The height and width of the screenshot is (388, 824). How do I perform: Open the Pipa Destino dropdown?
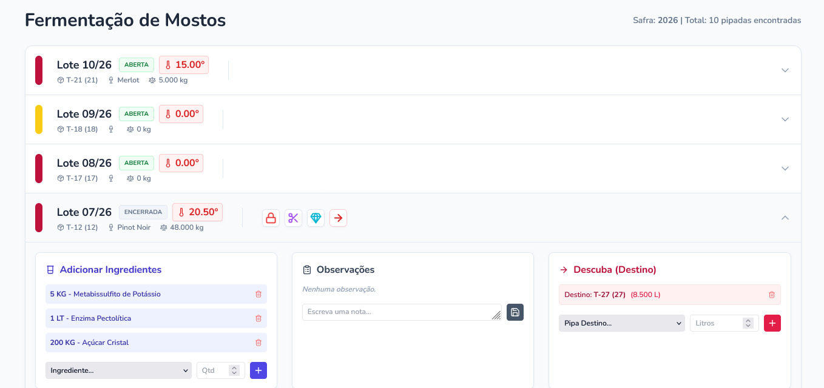pos(621,323)
